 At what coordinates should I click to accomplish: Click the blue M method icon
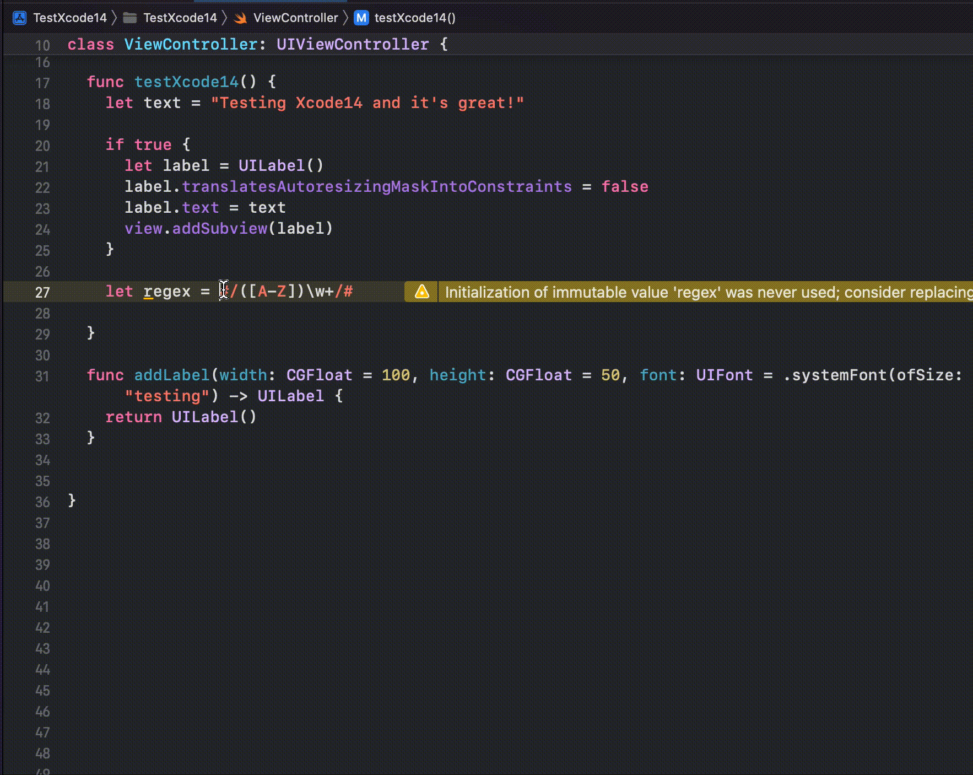[x=361, y=18]
